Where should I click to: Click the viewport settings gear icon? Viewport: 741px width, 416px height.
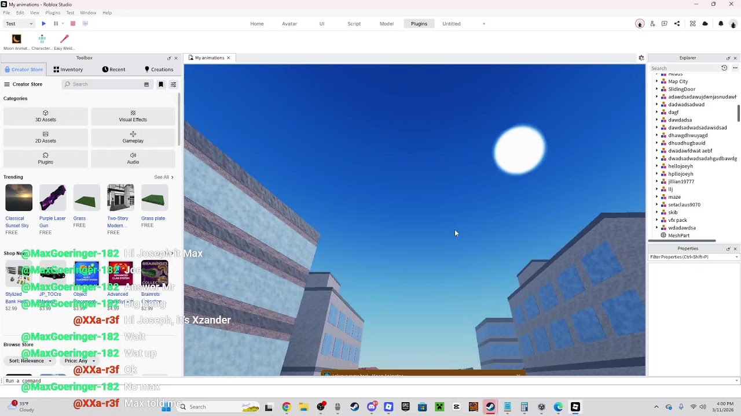(641, 58)
